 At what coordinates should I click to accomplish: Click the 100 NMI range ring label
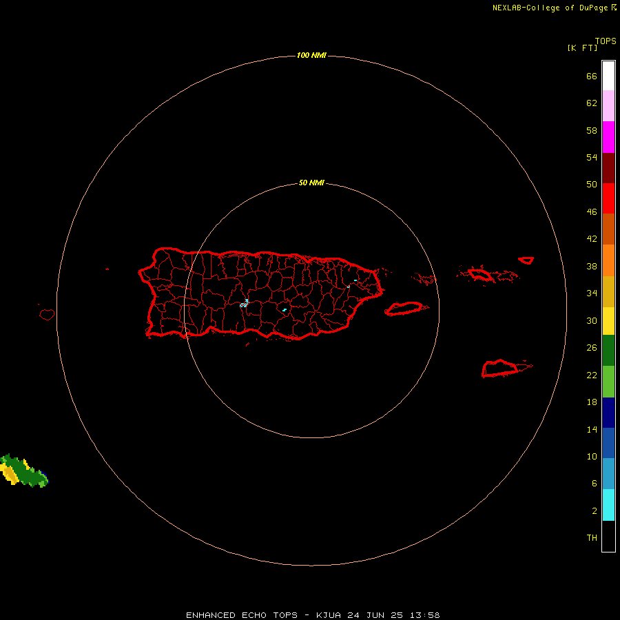[311, 55]
